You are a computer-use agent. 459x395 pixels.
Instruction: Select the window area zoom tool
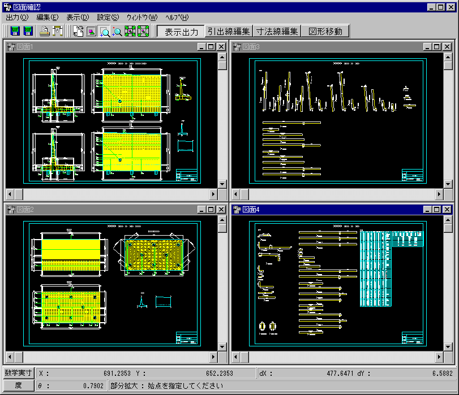[105, 31]
